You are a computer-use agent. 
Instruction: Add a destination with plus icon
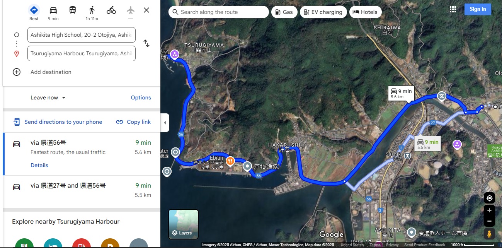point(17,72)
